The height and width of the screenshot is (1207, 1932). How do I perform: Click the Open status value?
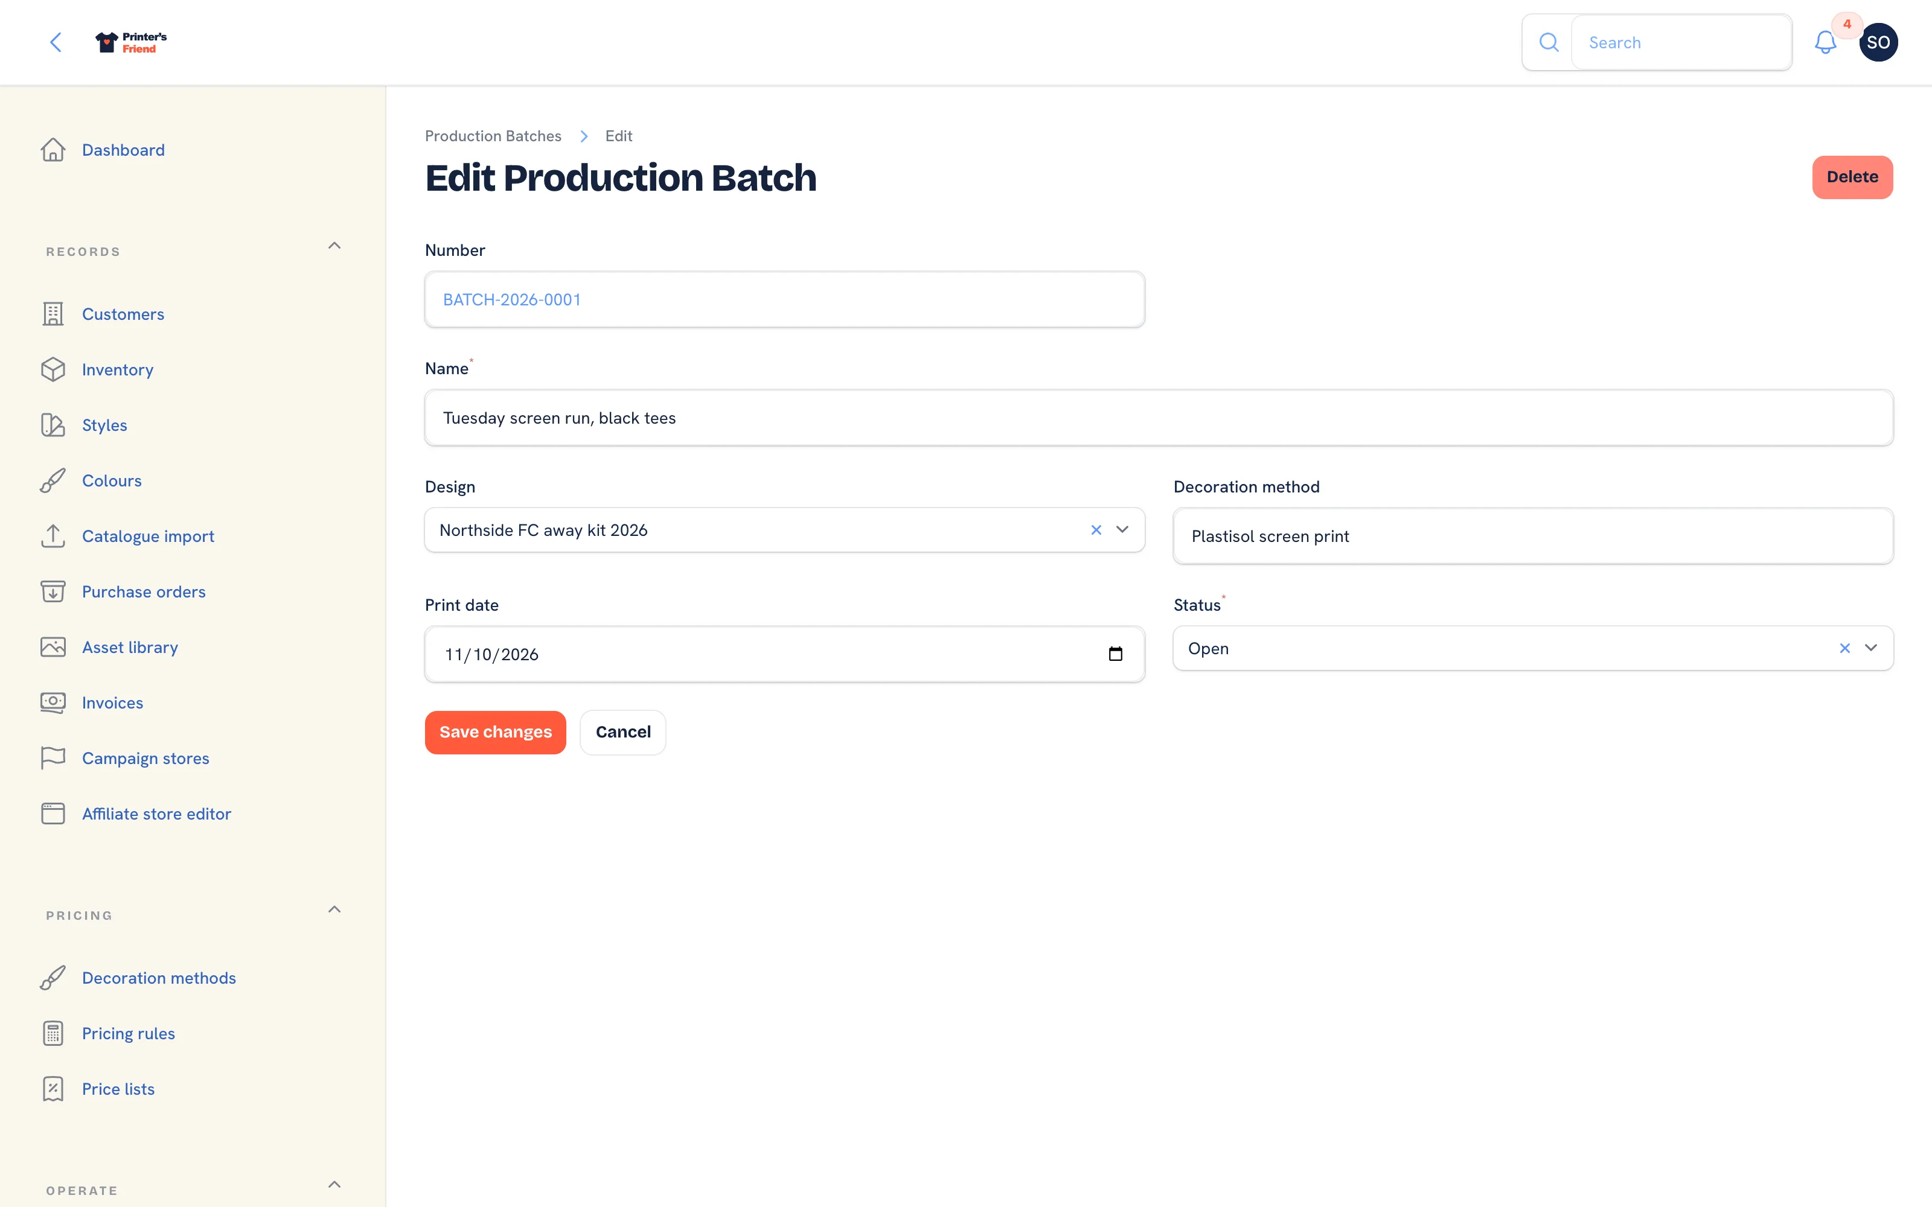(x=1208, y=648)
